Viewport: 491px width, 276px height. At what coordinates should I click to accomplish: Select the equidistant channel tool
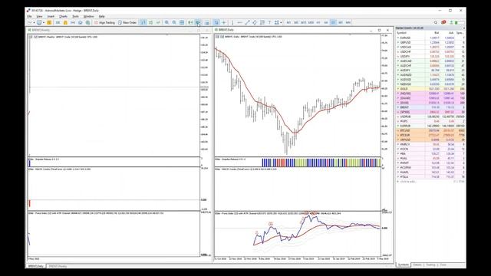pos(255,22)
